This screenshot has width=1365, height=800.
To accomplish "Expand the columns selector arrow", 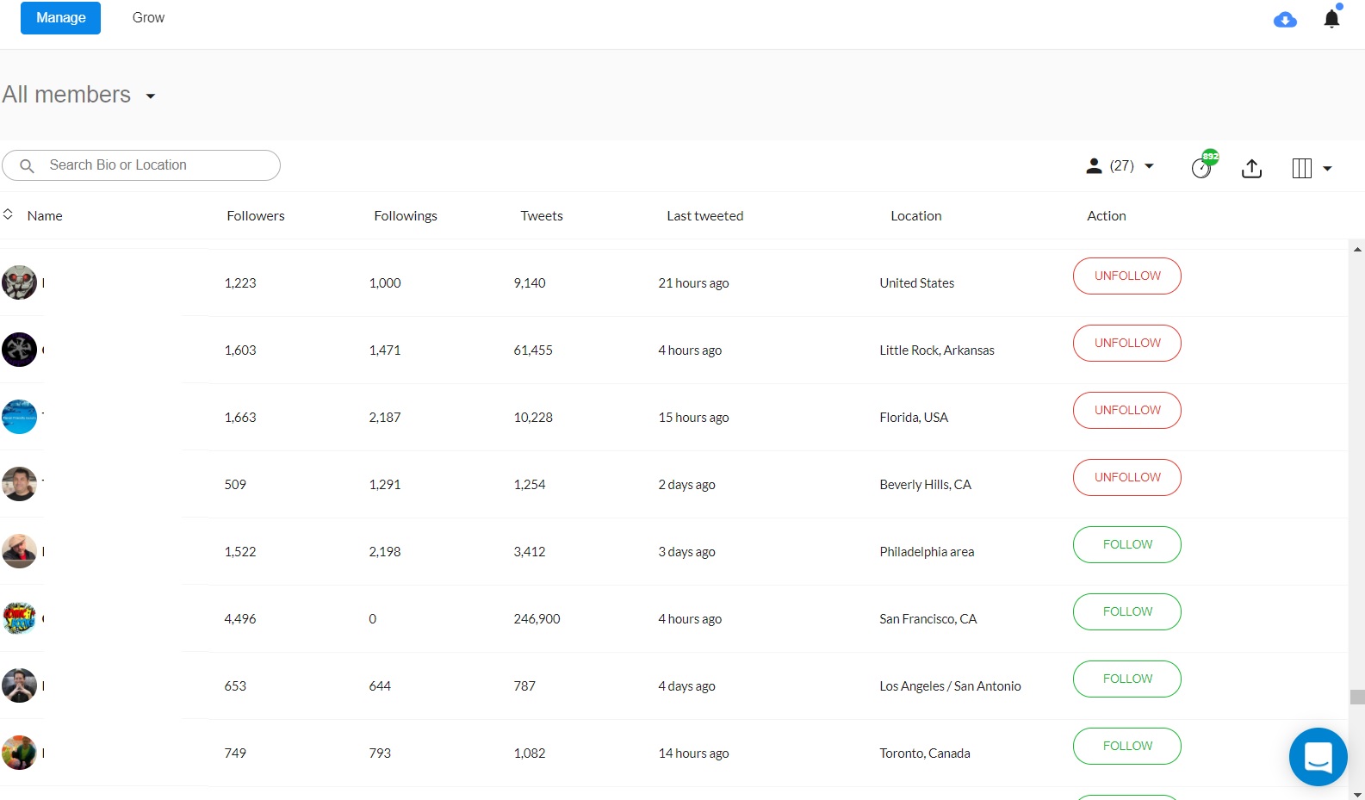I will [1327, 169].
